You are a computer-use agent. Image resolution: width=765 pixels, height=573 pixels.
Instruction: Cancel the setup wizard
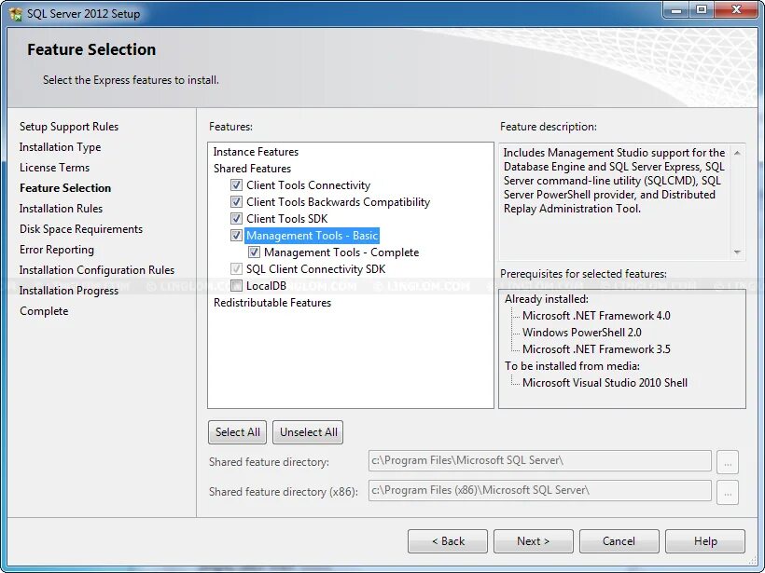tap(619, 541)
